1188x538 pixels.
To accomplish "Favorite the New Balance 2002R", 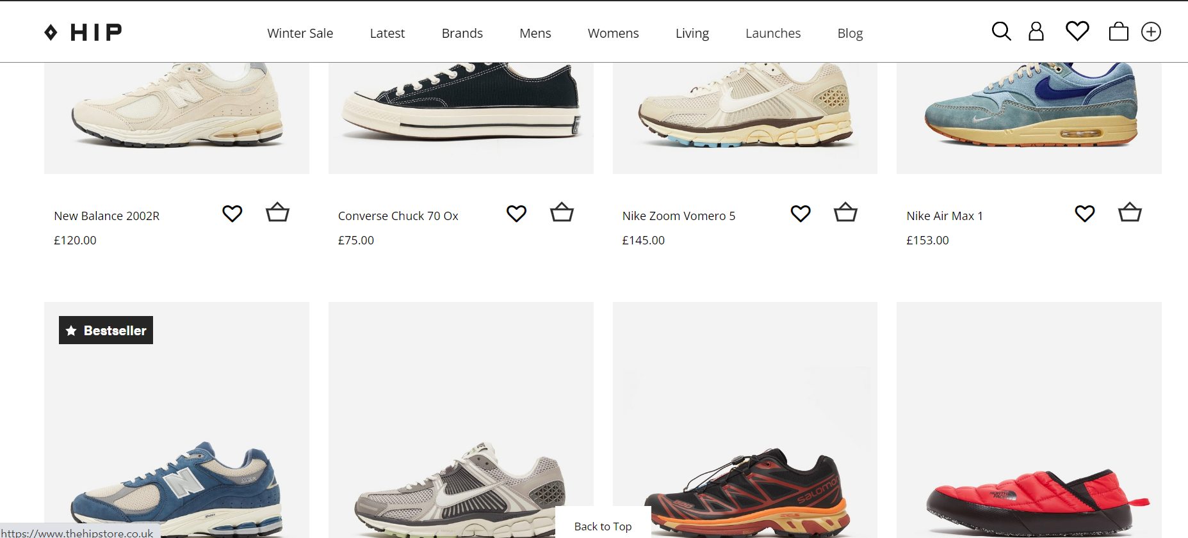I will [232, 213].
